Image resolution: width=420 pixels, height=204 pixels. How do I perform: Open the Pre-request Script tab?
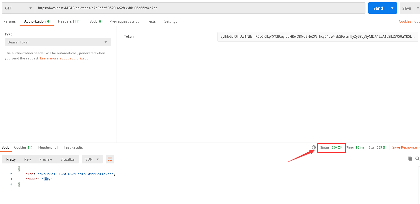[x=124, y=21]
